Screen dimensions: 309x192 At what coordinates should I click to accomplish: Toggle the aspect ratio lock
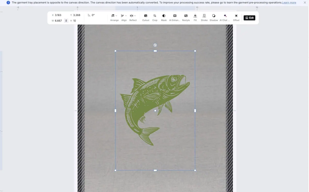[66, 21]
